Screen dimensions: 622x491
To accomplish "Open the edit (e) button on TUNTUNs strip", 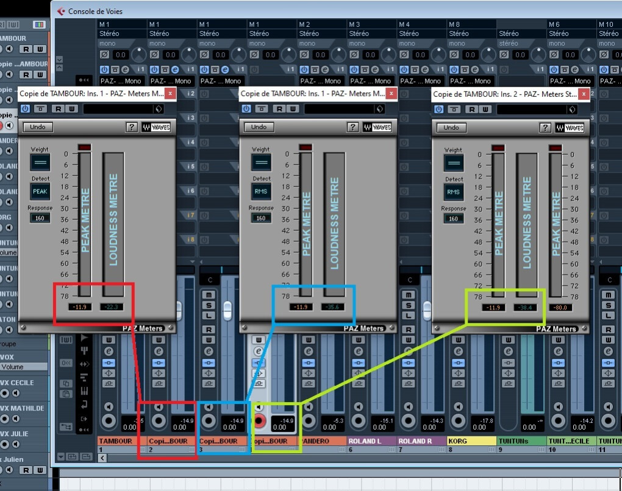I will [x=508, y=351].
